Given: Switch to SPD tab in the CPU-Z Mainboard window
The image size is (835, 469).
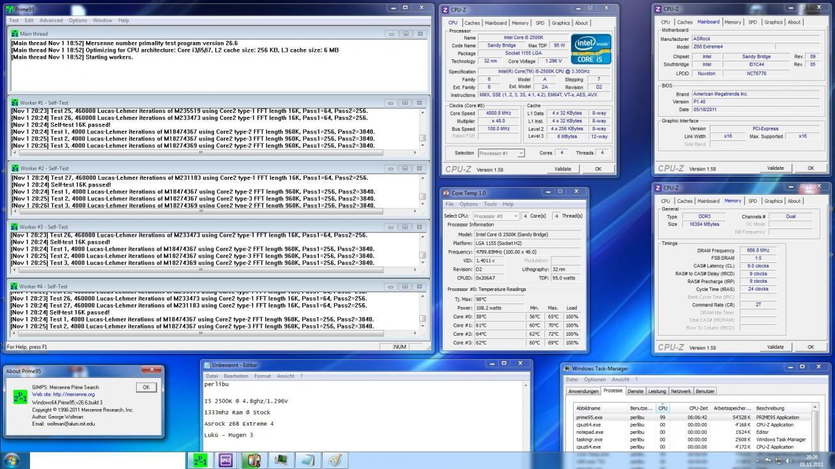Looking at the screenshot, I should pos(752,22).
